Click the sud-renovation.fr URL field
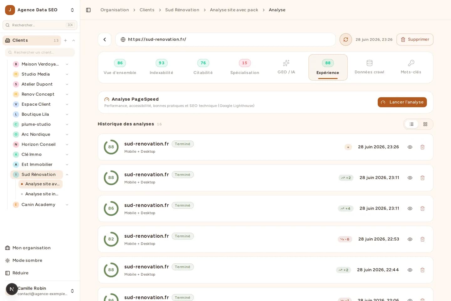 coord(225,40)
